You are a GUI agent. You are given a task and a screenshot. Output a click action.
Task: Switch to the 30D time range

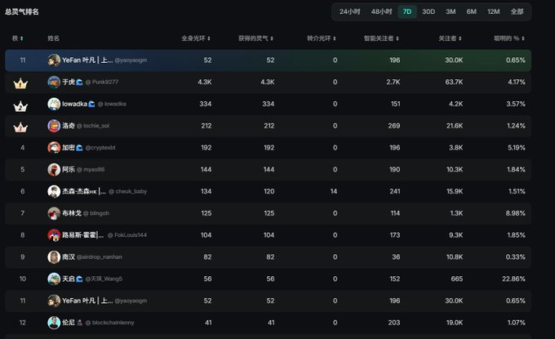coord(428,11)
